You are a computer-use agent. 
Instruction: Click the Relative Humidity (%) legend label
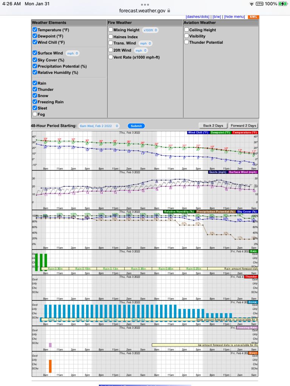tap(179, 212)
